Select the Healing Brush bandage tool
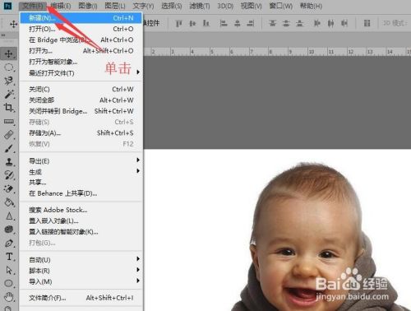Image resolution: width=411 pixels, height=311 pixels. click(x=9, y=135)
